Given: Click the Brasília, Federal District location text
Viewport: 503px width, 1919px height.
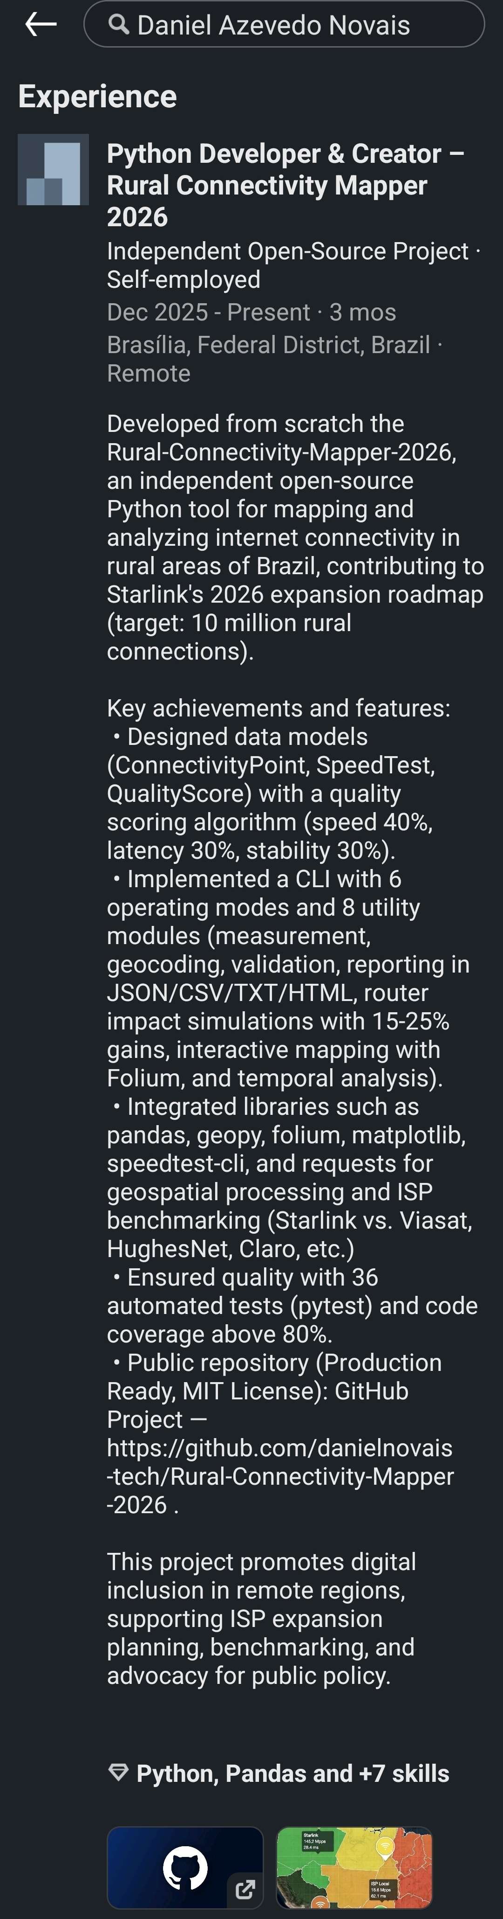Looking at the screenshot, I should (268, 345).
